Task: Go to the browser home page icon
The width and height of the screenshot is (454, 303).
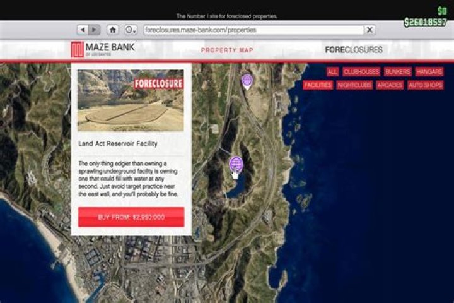Action: 112,30
